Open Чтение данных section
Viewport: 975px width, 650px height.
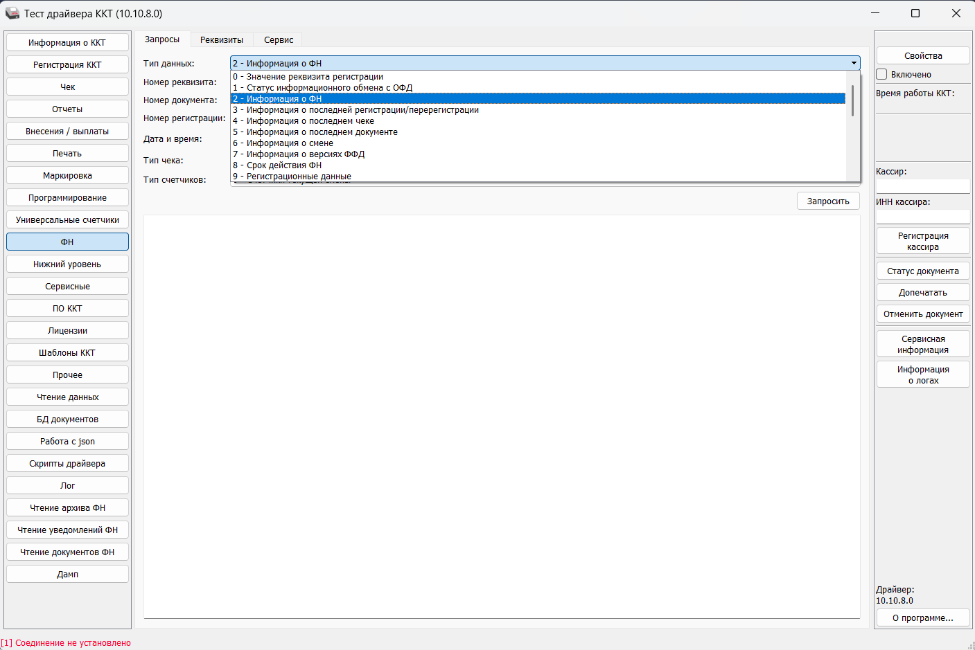click(67, 397)
